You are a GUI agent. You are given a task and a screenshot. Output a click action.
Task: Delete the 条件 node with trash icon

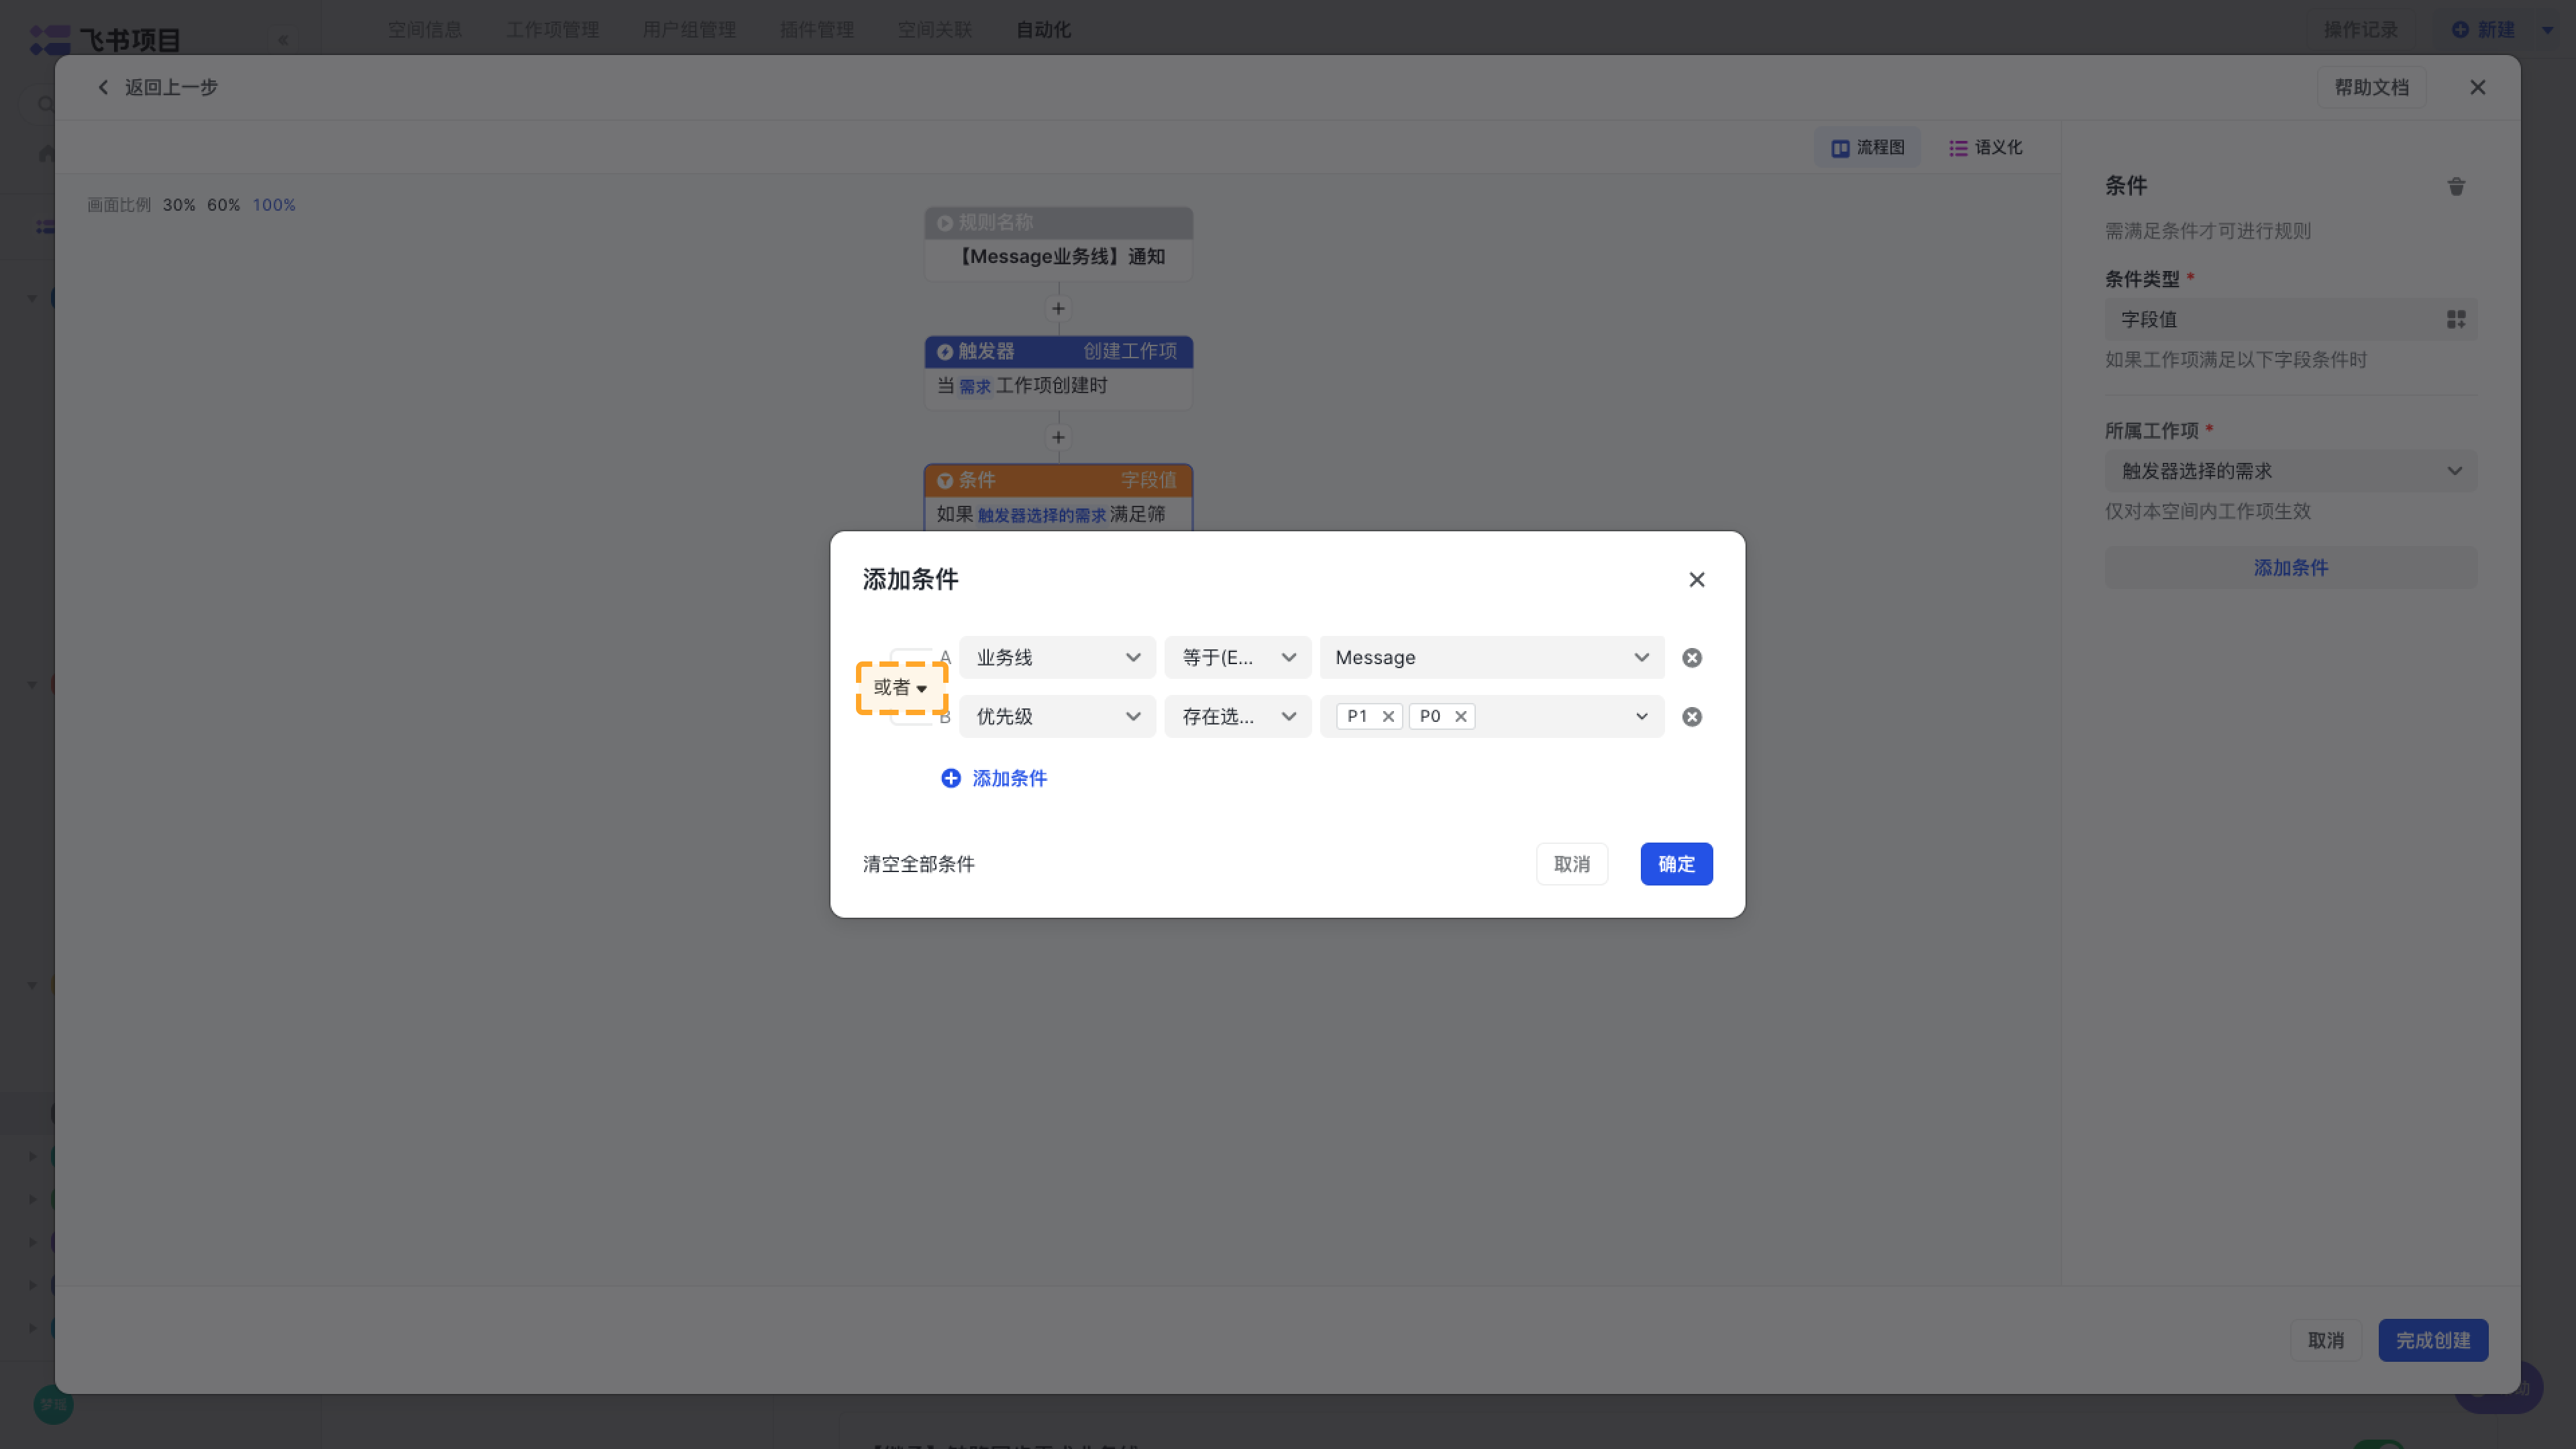pyautogui.click(x=2456, y=187)
